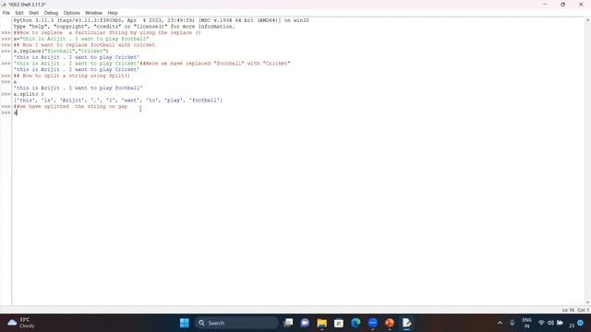591x332 pixels.
Task: Open the blue circular app in taskbar
Action: [x=373, y=323]
